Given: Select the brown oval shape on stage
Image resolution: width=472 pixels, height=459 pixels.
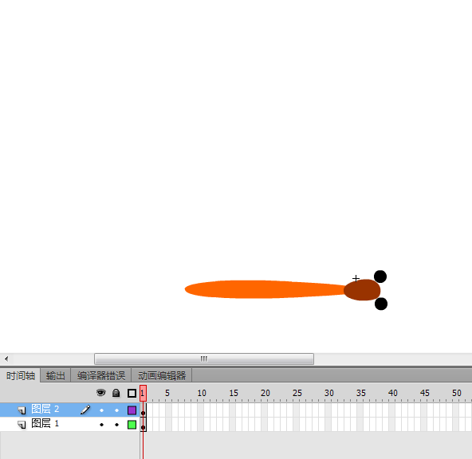Looking at the screenshot, I should pyautogui.click(x=362, y=290).
